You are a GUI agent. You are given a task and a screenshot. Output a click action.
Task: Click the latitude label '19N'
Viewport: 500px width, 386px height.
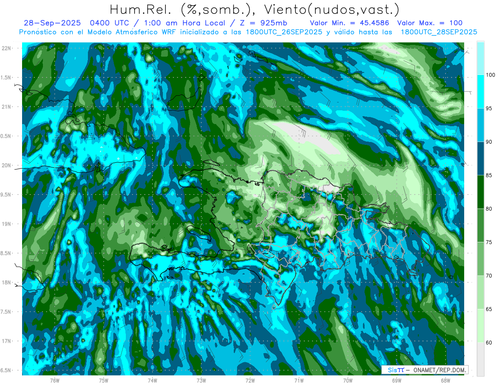[7, 224]
